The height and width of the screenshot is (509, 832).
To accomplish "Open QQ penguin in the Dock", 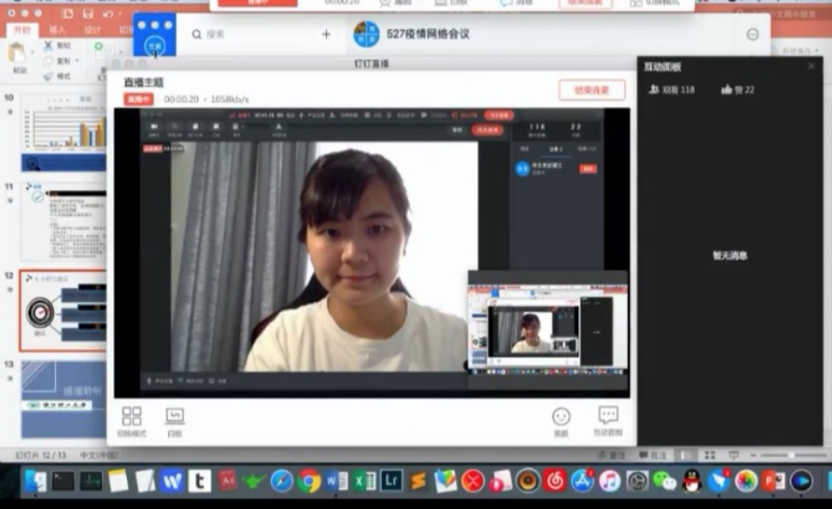I will pos(691,481).
